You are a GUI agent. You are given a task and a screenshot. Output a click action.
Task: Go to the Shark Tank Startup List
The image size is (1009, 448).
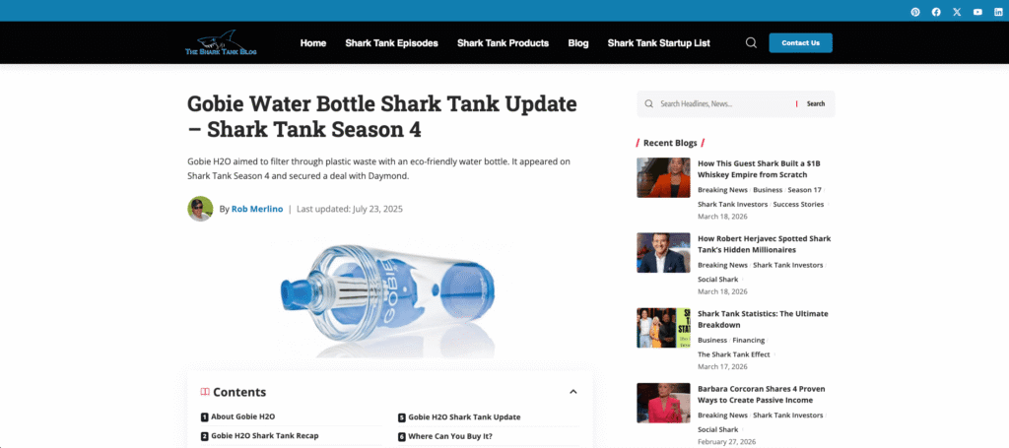click(x=659, y=43)
